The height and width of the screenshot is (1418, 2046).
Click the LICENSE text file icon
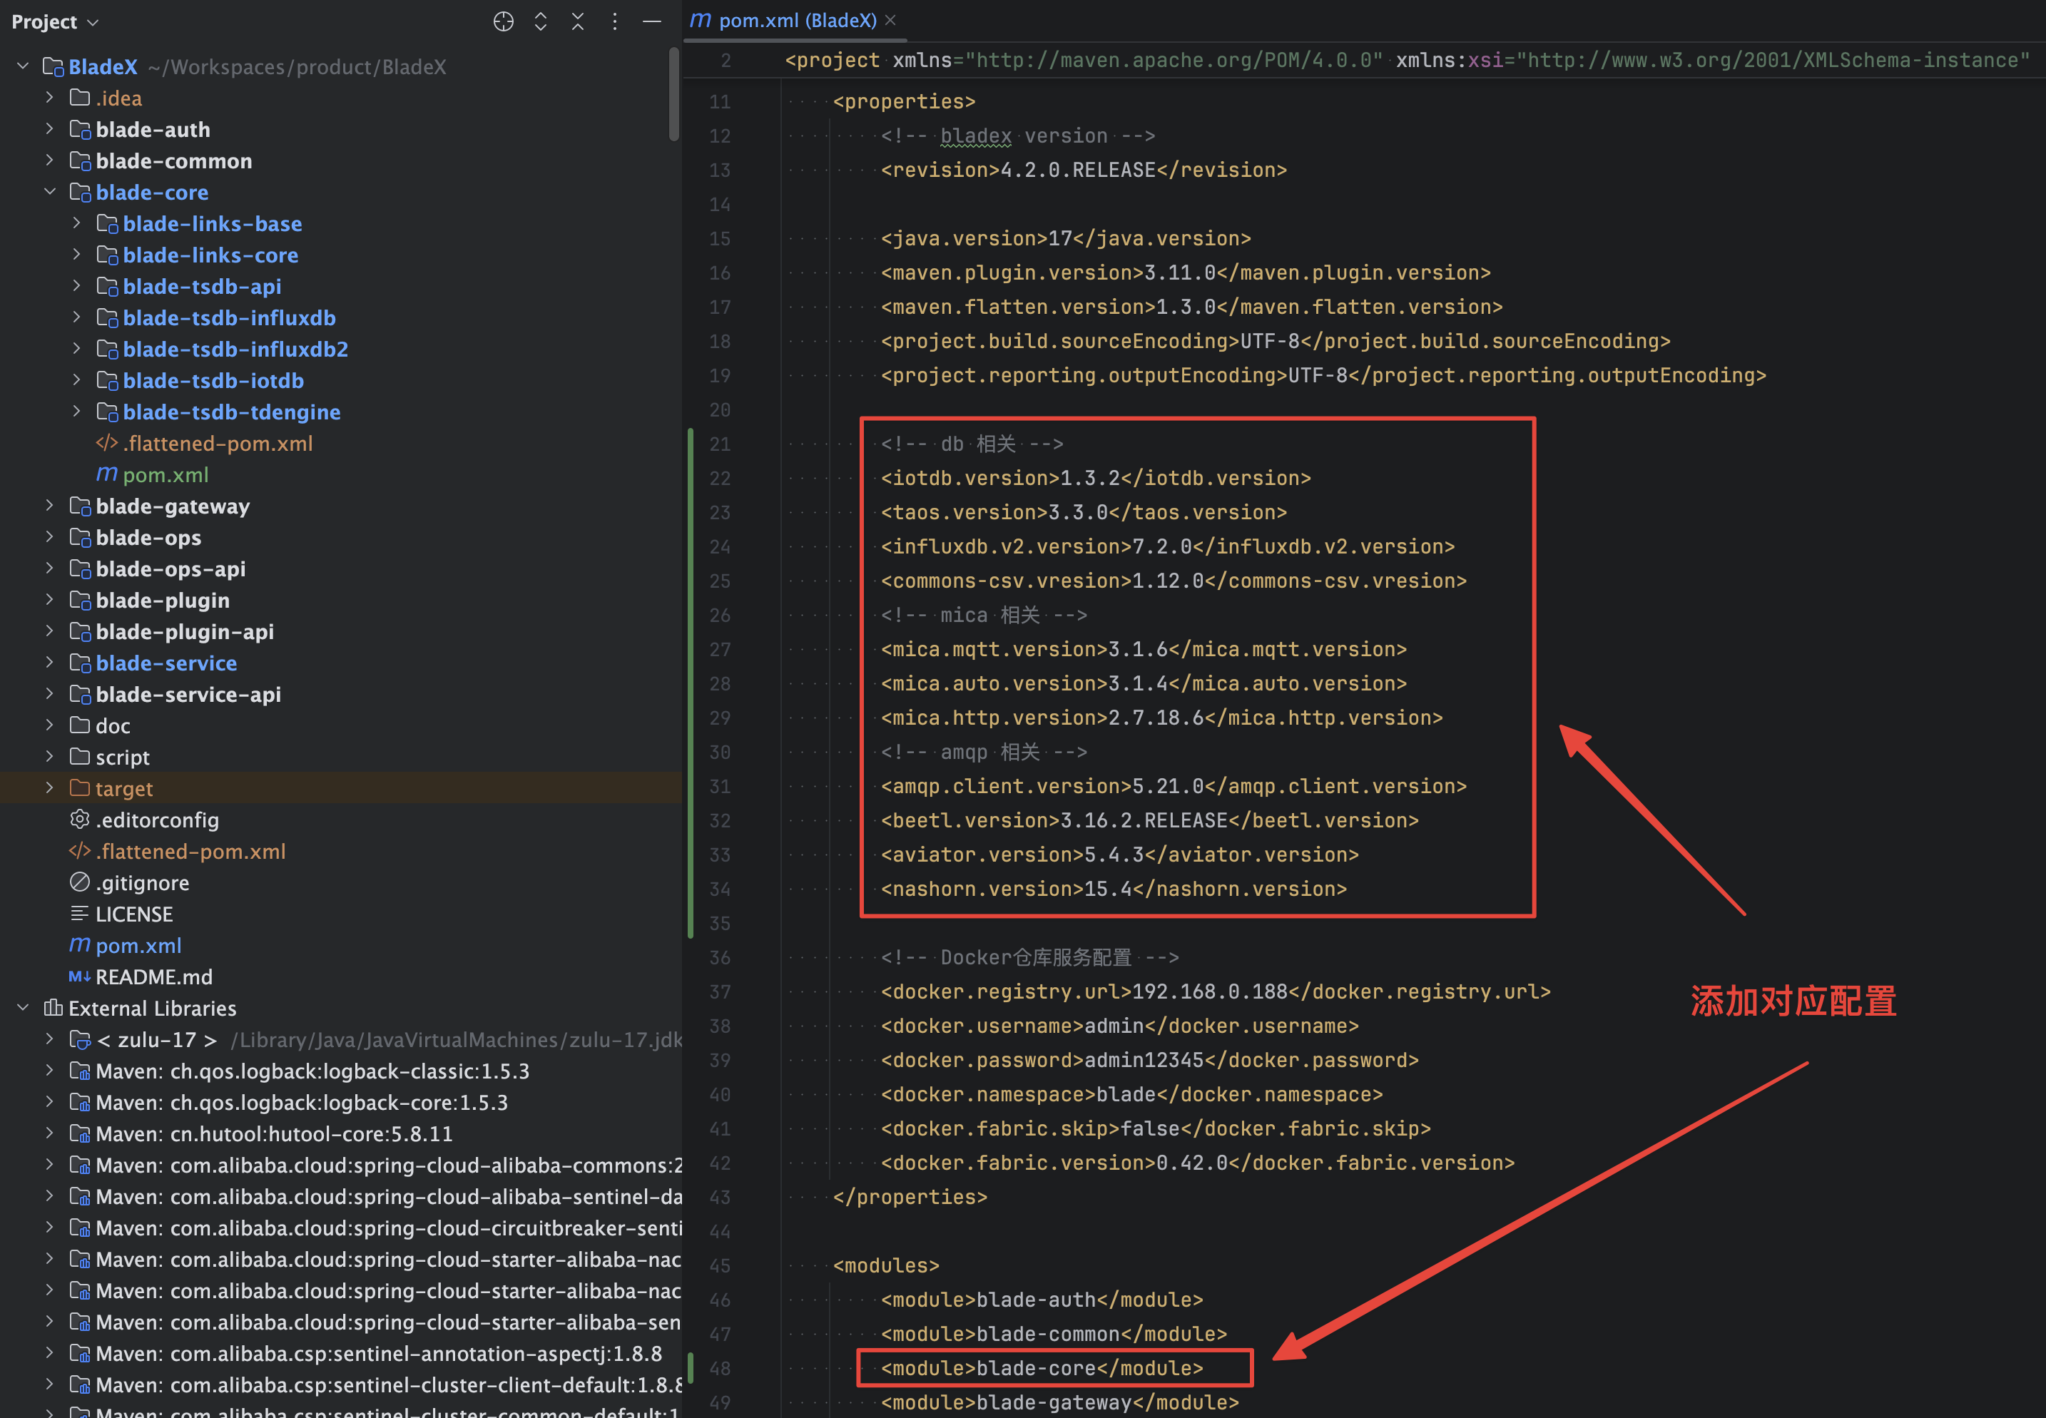[80, 913]
